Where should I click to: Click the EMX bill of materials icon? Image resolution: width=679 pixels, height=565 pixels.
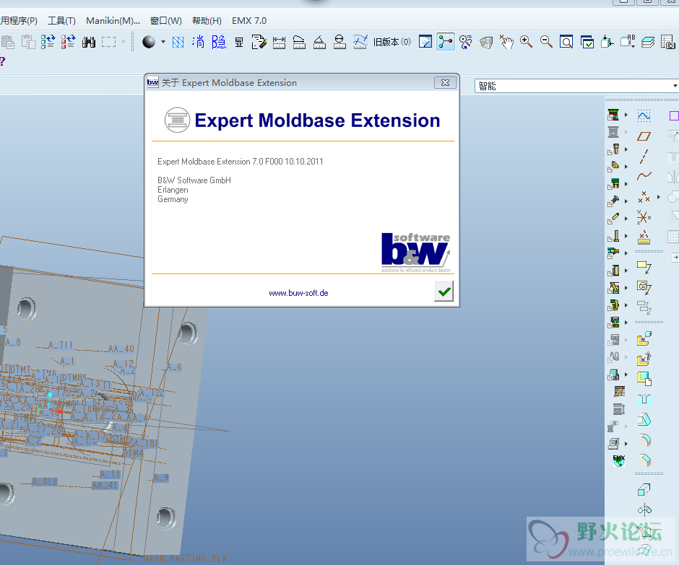619,392
